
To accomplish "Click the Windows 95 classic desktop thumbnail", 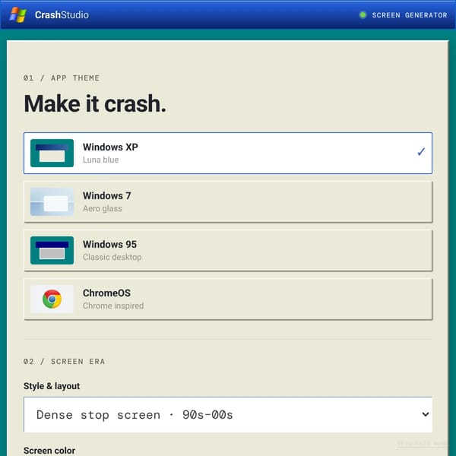I will coord(52,250).
